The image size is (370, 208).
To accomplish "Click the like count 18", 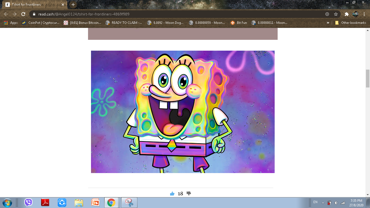I will 180,194.
